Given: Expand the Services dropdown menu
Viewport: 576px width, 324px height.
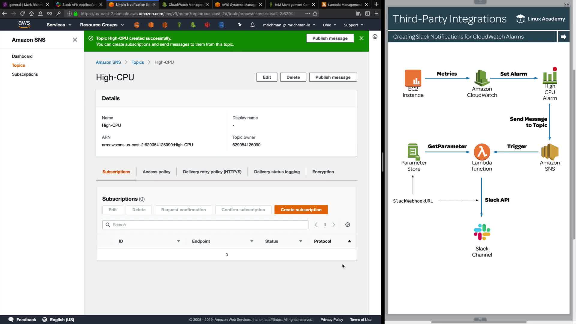Looking at the screenshot, I should click(x=59, y=25).
